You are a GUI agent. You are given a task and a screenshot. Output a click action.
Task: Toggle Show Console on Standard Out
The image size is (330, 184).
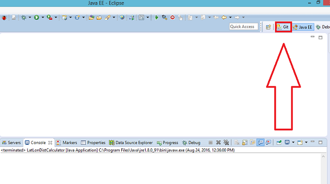click(260, 143)
